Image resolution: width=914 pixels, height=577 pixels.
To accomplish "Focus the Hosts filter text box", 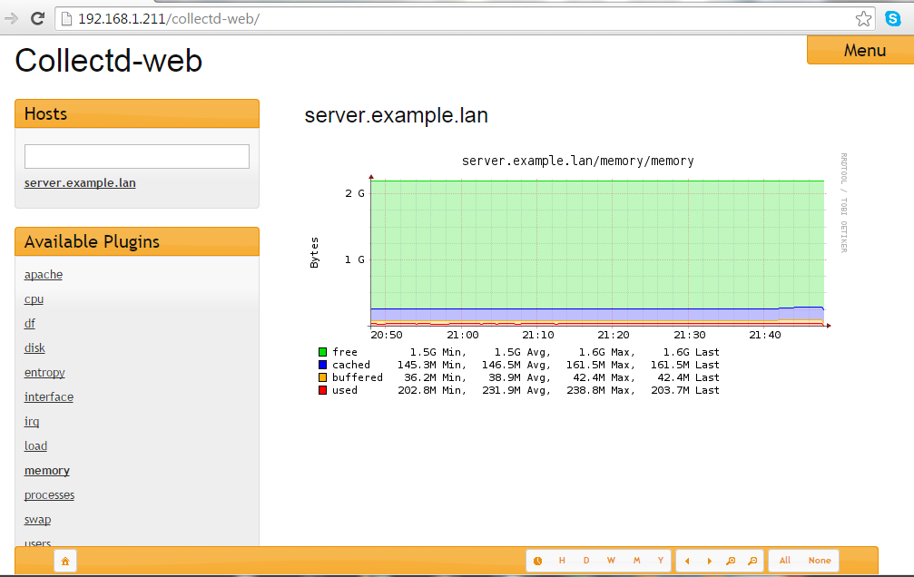I will (137, 156).
